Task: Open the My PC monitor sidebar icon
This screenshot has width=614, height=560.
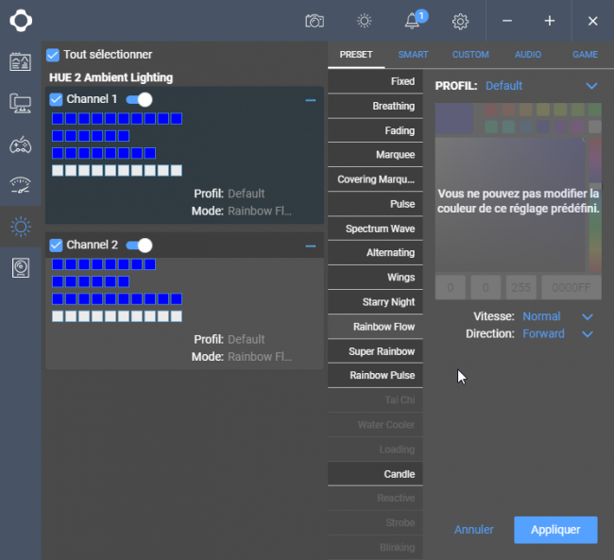Action: coord(21,103)
